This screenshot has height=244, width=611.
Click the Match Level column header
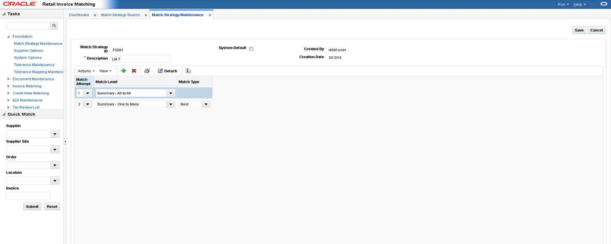click(136, 82)
